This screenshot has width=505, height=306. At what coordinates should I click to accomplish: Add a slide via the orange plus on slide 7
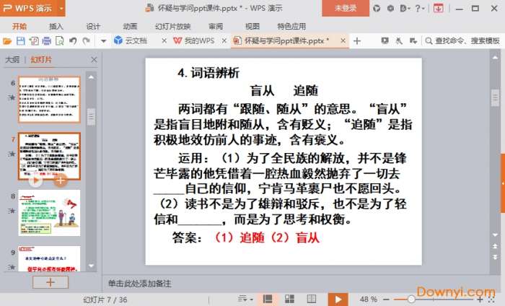point(60,180)
